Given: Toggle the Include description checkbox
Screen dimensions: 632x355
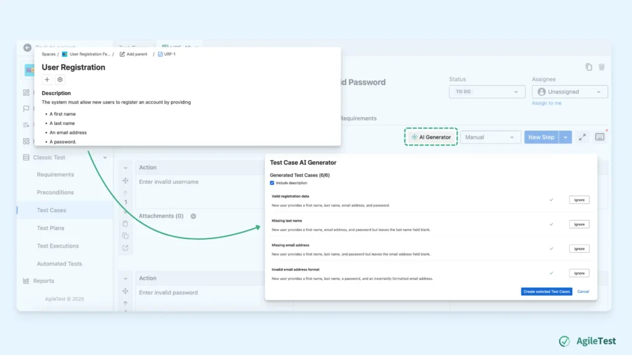Looking at the screenshot, I should click(x=272, y=182).
